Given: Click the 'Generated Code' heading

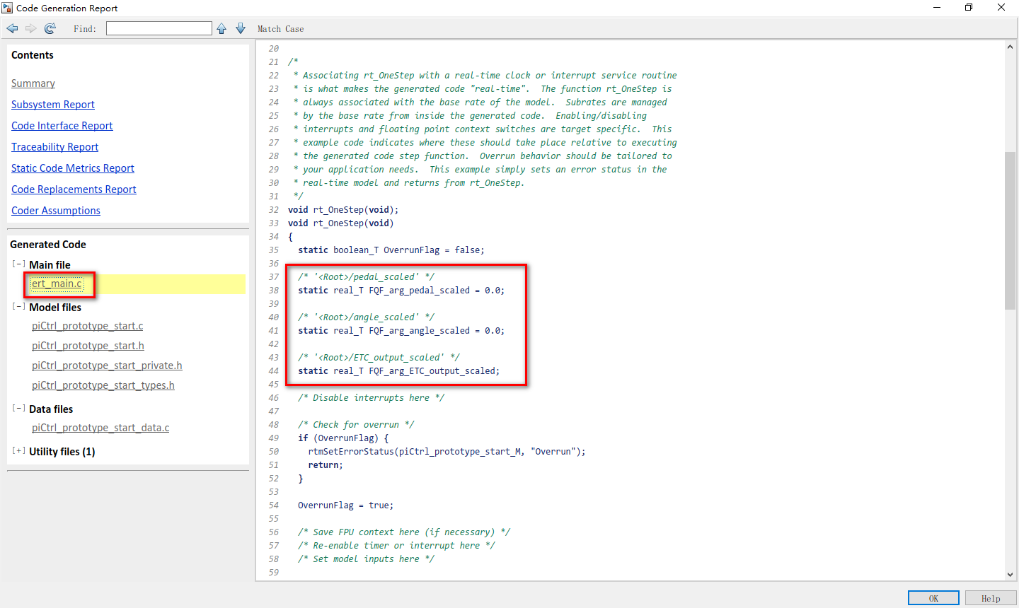Looking at the screenshot, I should [x=48, y=245].
